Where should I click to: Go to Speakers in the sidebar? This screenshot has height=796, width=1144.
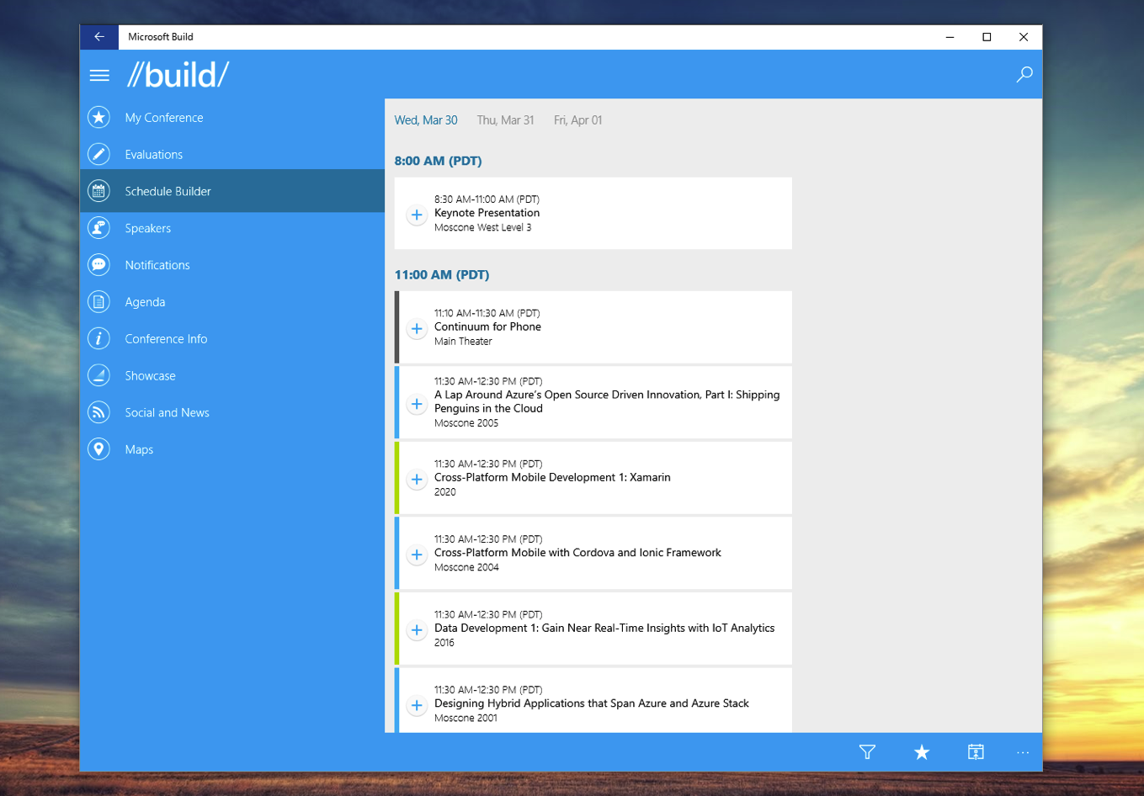pos(232,228)
